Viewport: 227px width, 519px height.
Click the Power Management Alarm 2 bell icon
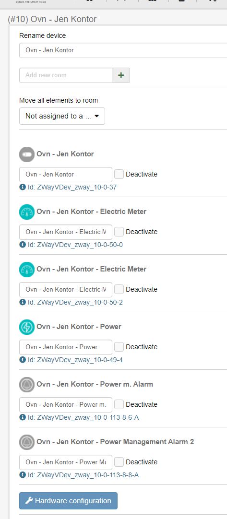pos(27,442)
